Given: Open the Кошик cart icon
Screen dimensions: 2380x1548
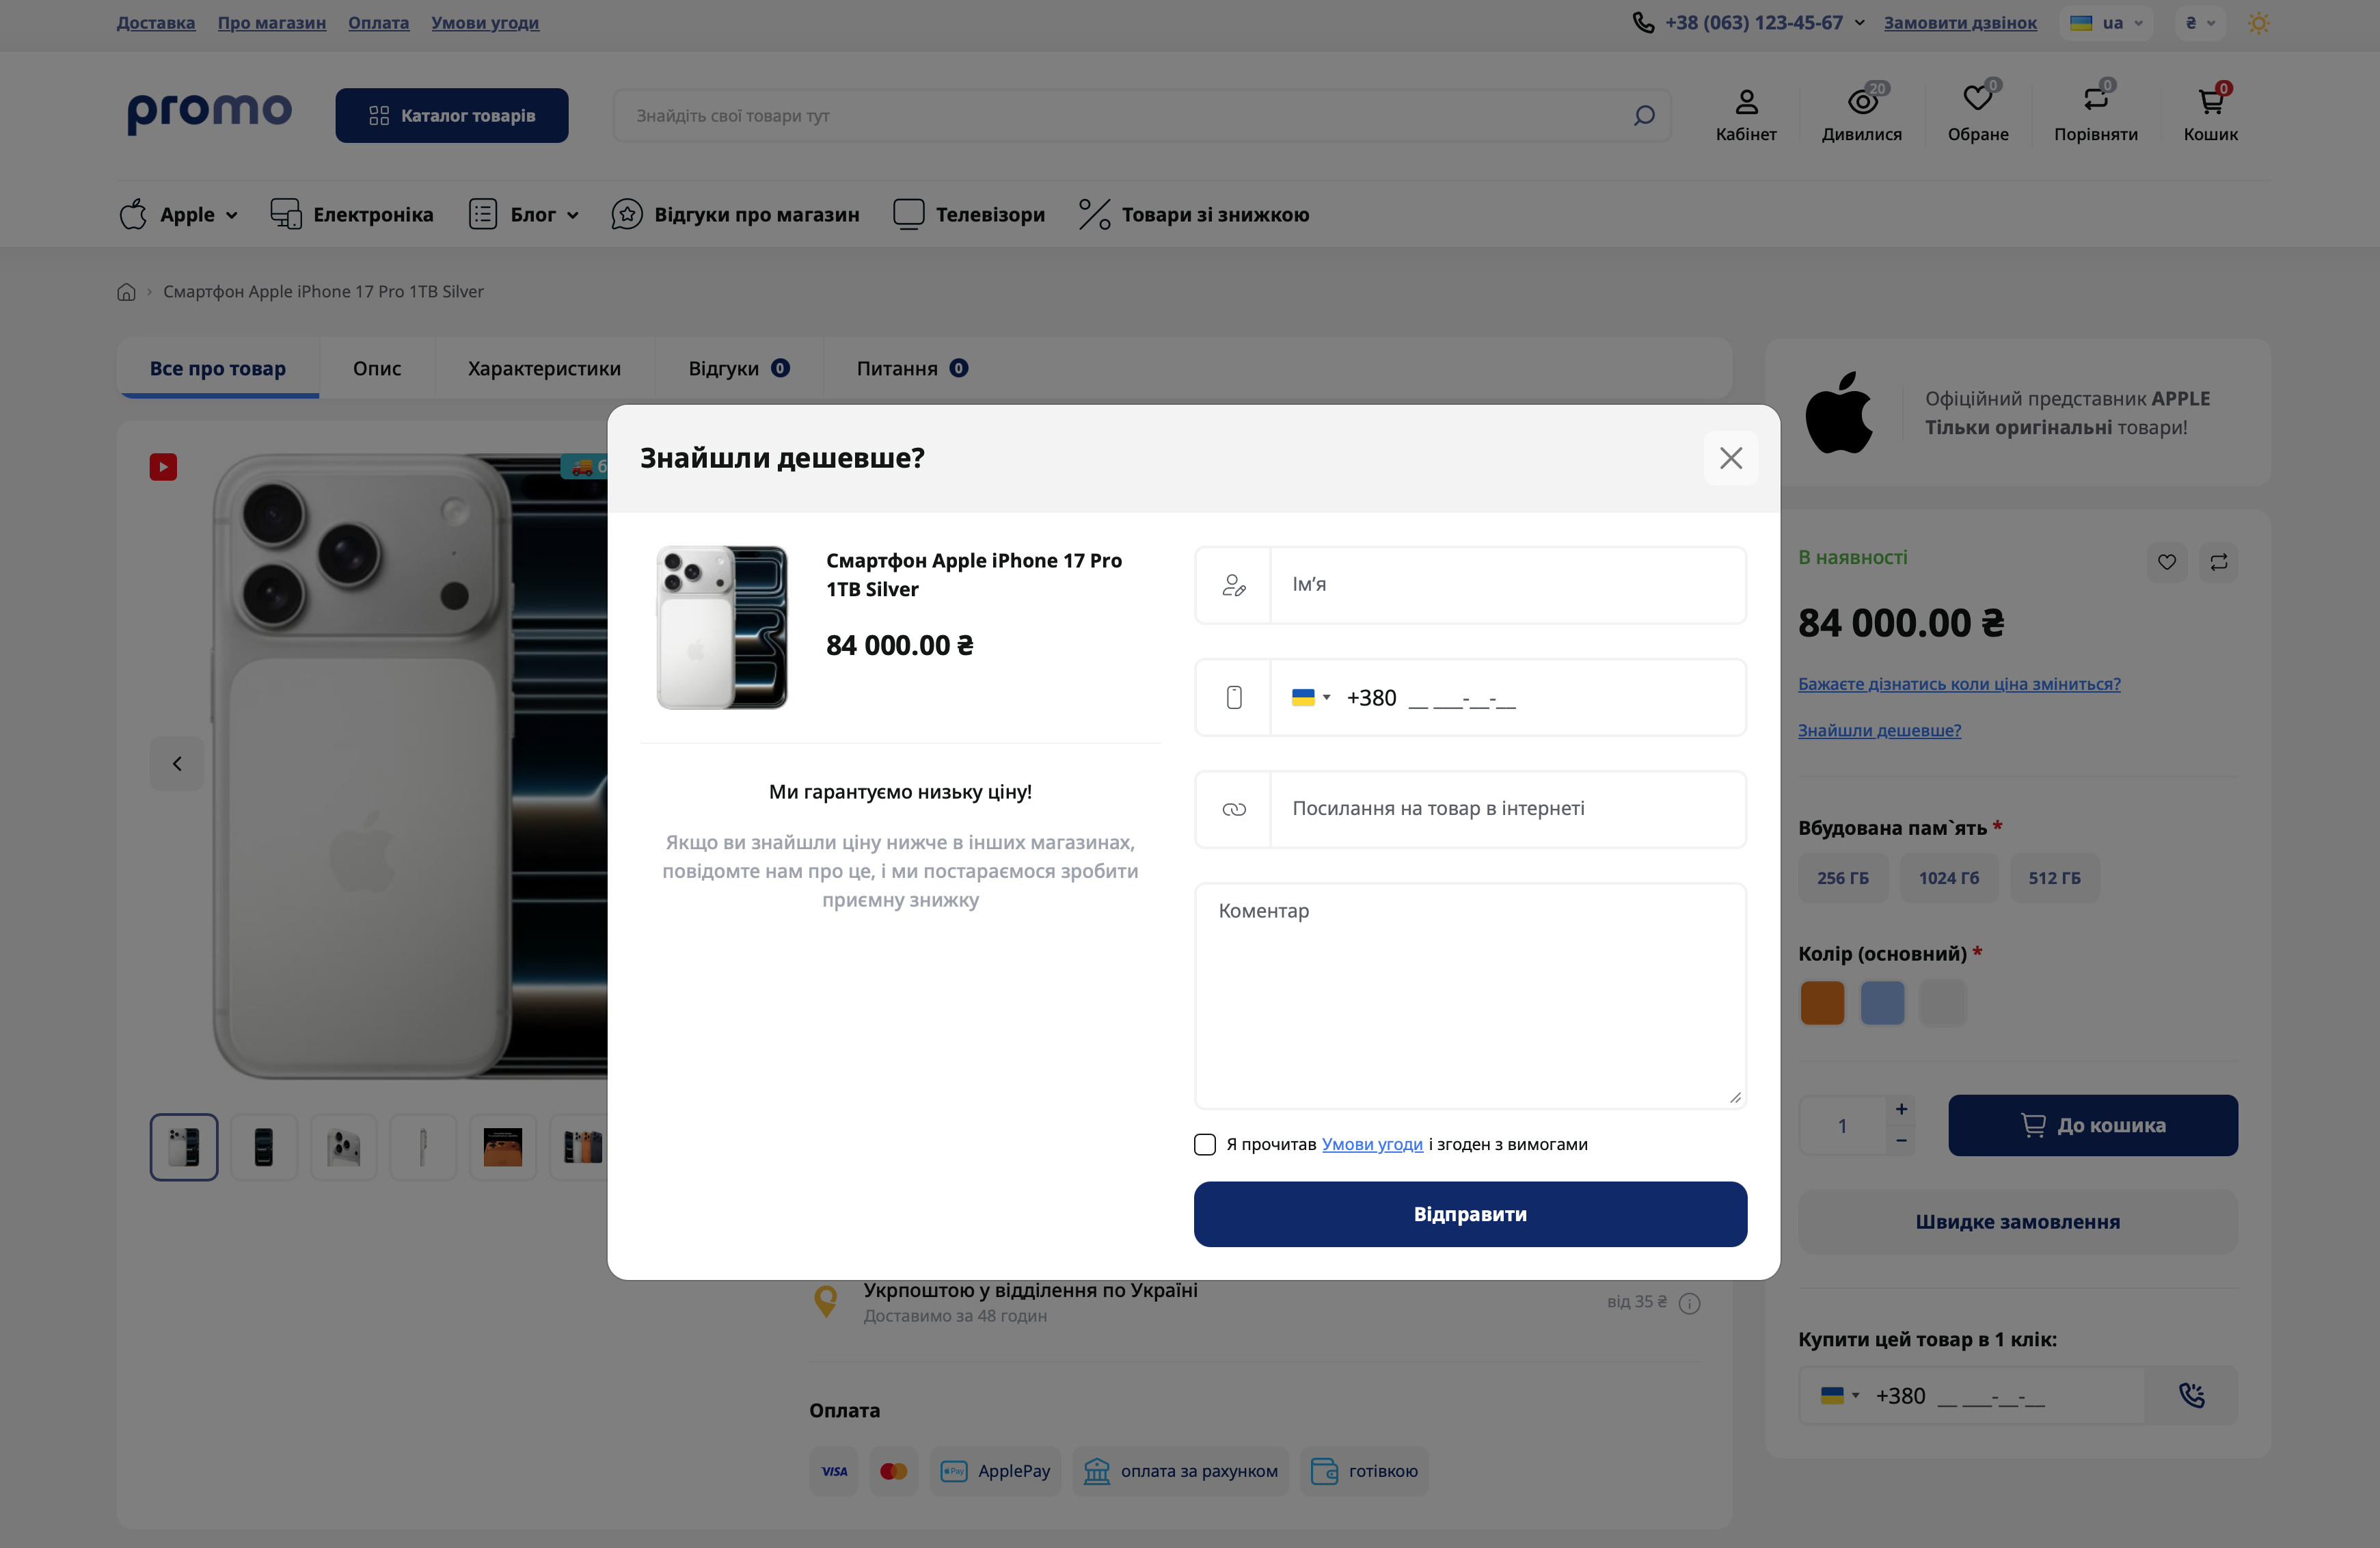Looking at the screenshot, I should 2210,101.
